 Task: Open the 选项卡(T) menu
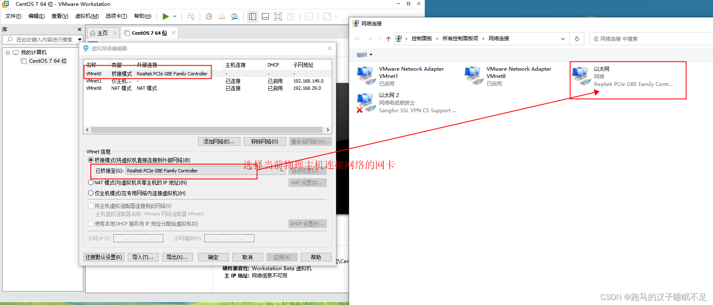(116, 16)
